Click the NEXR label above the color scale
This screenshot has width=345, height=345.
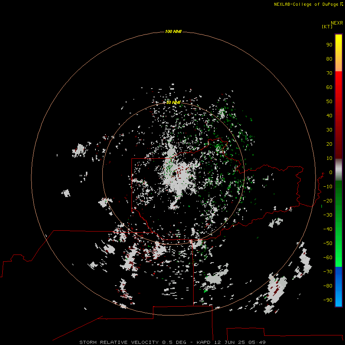[x=337, y=23]
